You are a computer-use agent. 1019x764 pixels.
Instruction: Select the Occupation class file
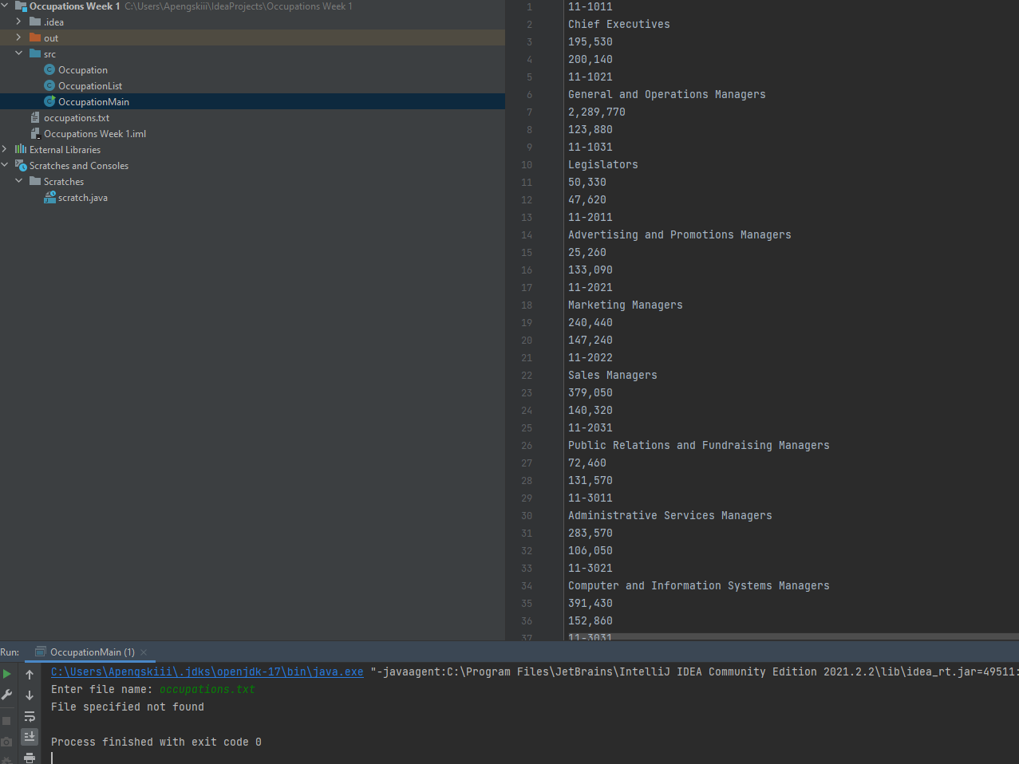pos(82,70)
